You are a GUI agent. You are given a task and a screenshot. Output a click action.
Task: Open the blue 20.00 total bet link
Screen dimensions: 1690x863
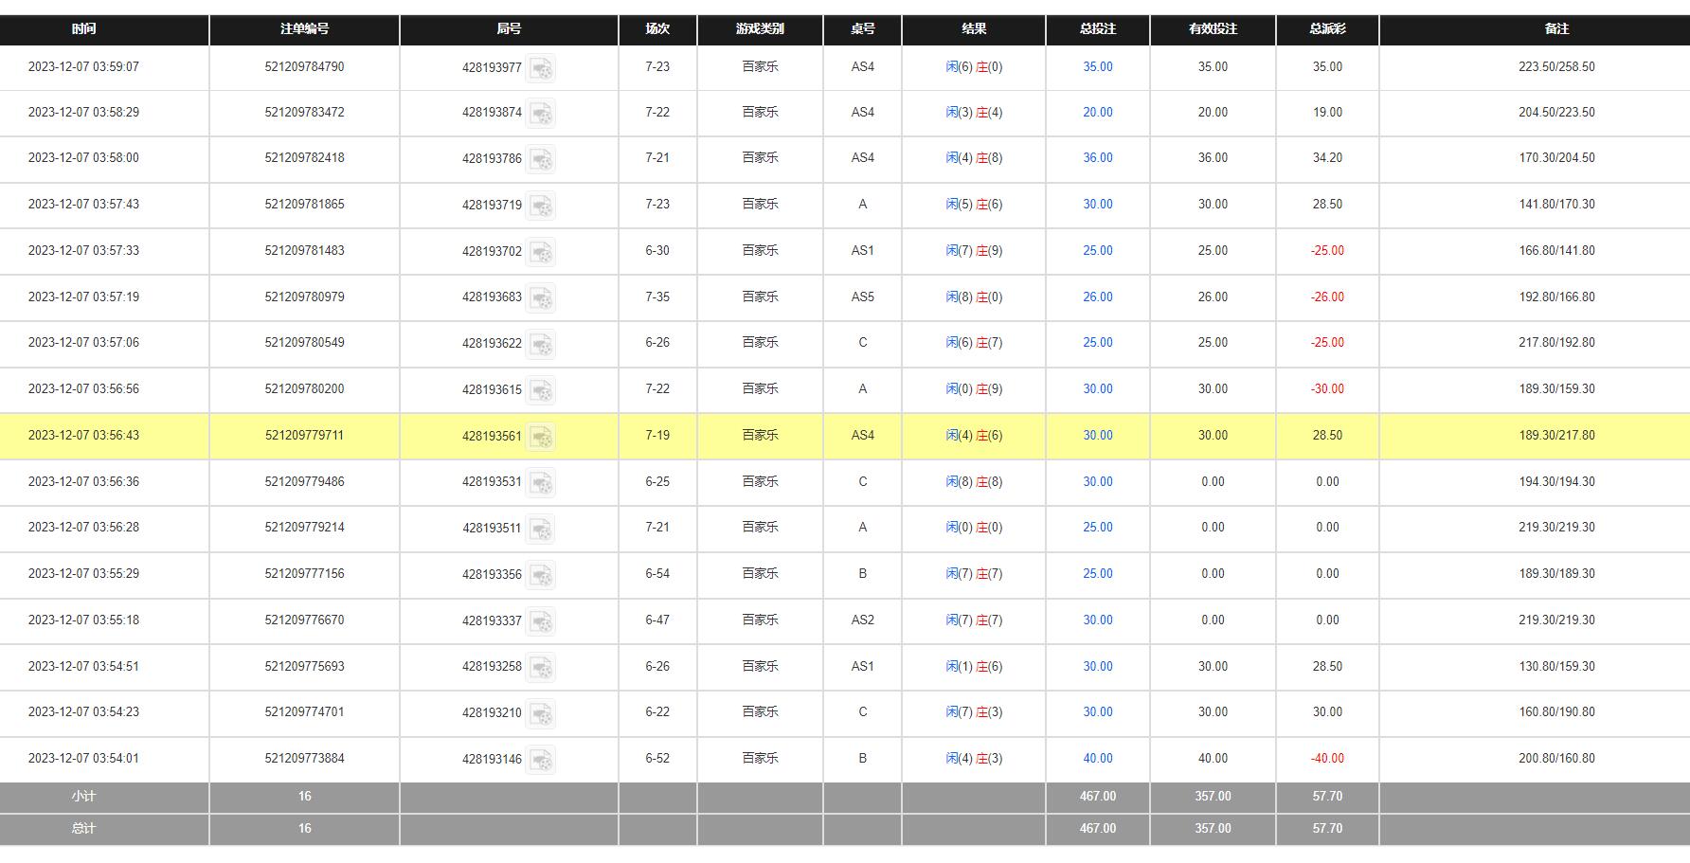point(1098,113)
